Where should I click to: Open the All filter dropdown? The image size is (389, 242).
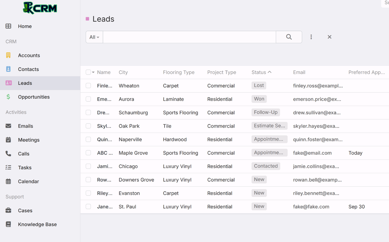click(94, 37)
